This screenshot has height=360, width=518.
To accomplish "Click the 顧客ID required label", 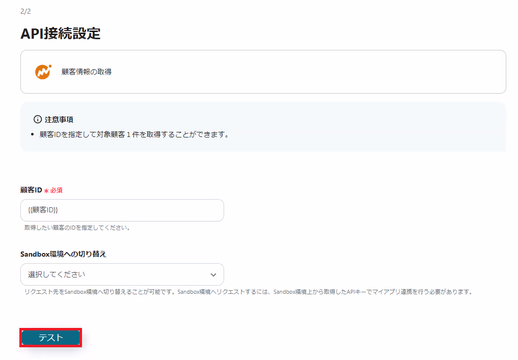I will click(x=41, y=190).
